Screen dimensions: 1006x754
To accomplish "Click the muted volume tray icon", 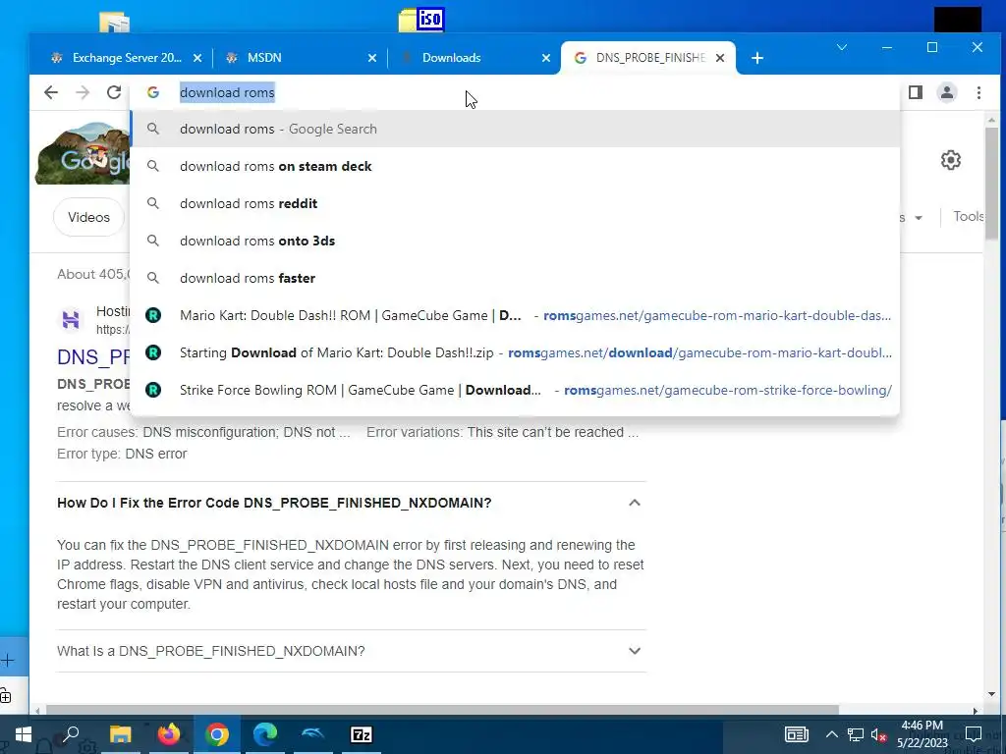I will click(878, 734).
